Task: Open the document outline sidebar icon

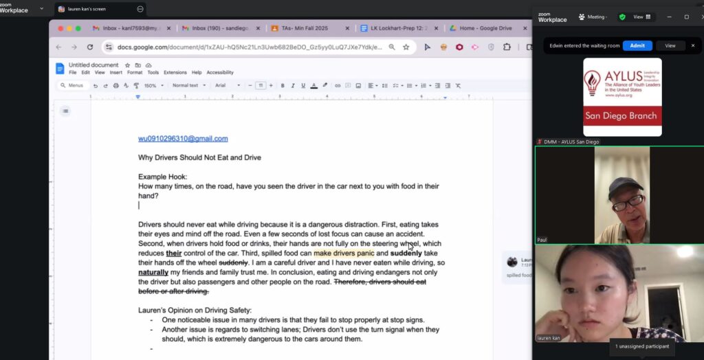Action: coord(65,111)
